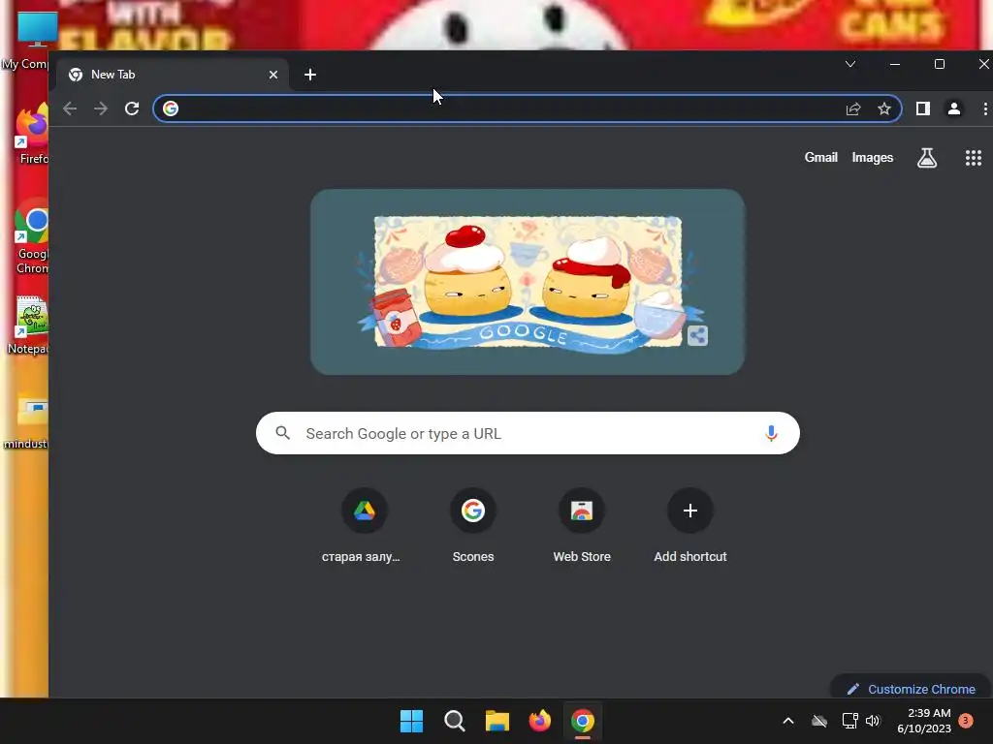Share the Google Doodle
The height and width of the screenshot is (744, 993).
697,335
